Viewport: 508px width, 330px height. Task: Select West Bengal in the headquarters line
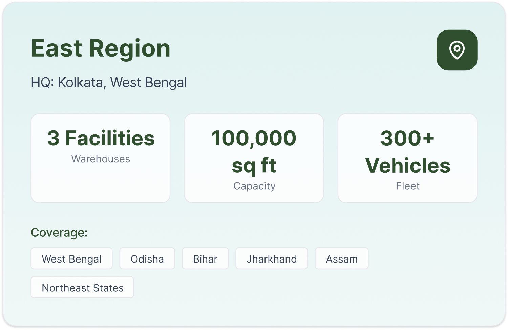(148, 82)
